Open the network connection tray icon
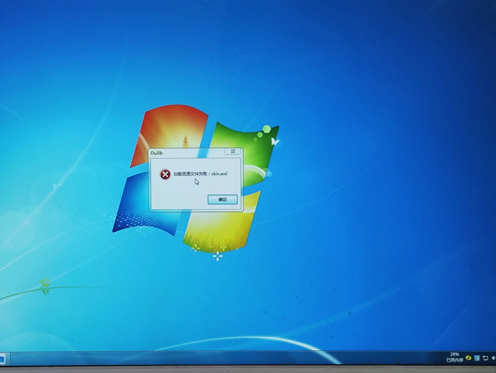This screenshot has width=496, height=373. pos(486,358)
